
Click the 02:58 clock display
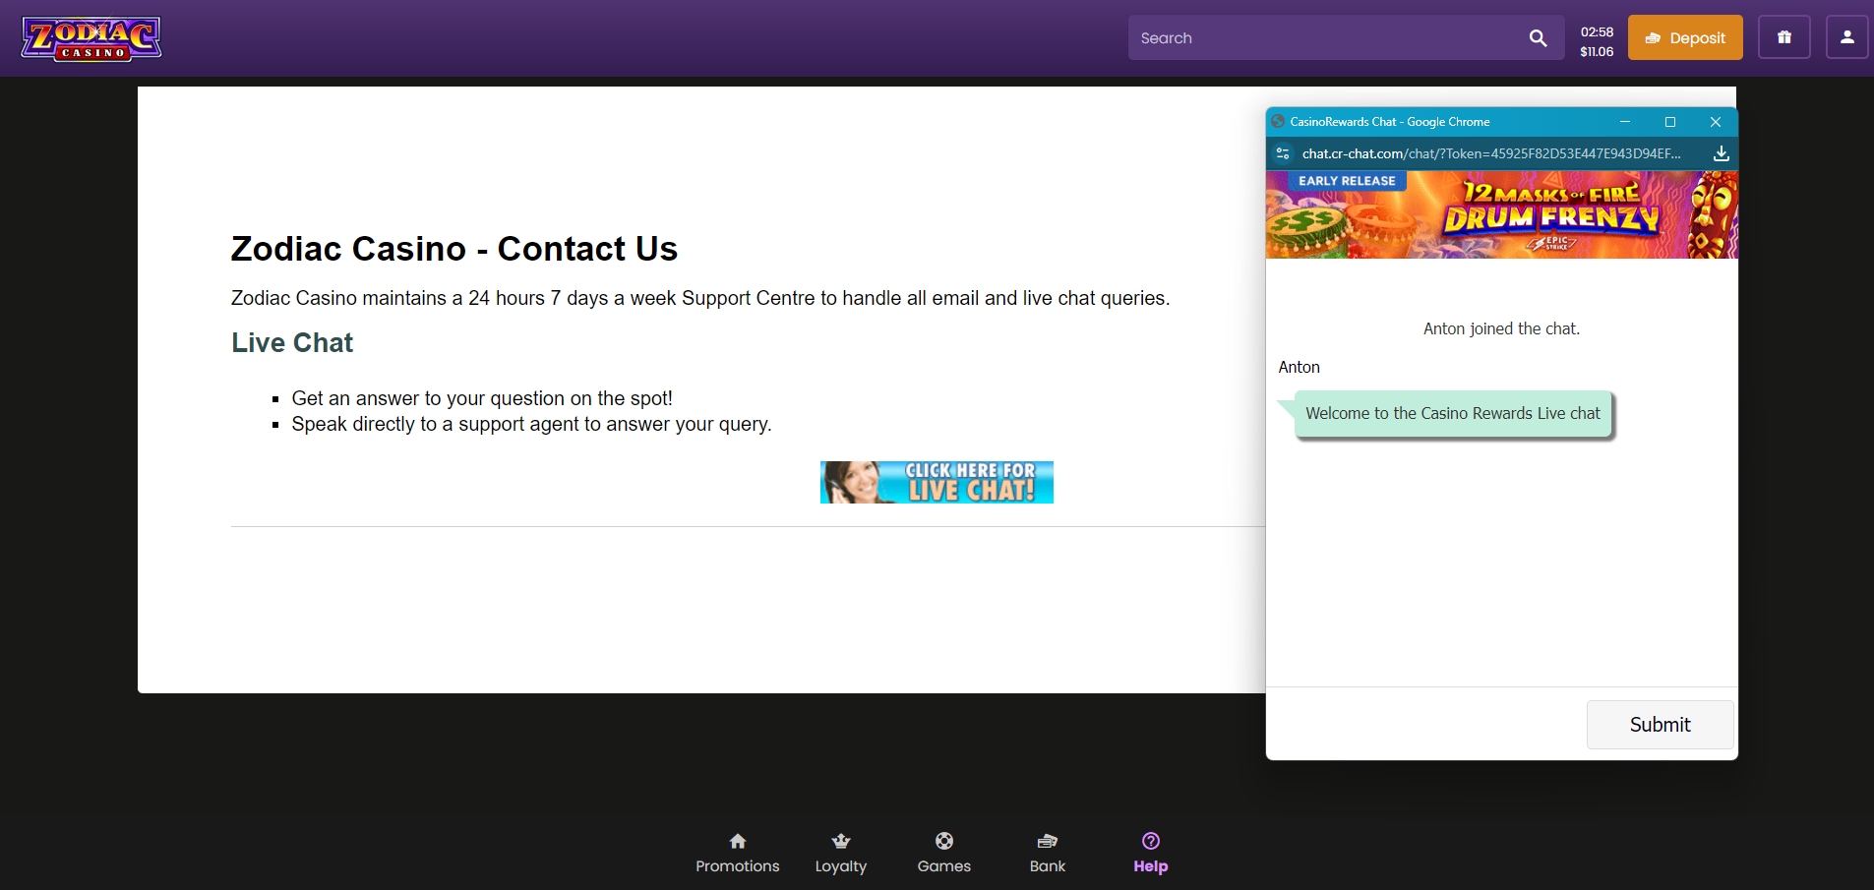pyautogui.click(x=1597, y=31)
